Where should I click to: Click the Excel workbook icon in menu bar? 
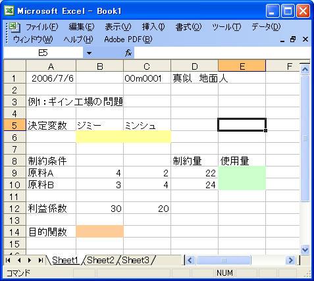tap(14, 27)
